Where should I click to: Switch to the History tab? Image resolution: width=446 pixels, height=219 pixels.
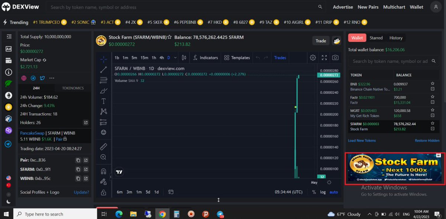pos(396,38)
